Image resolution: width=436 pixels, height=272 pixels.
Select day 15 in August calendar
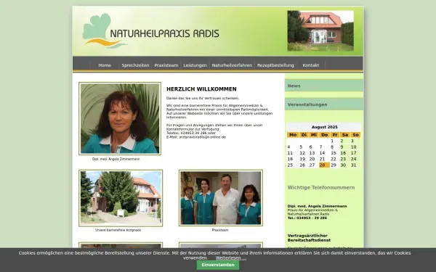click(x=334, y=153)
